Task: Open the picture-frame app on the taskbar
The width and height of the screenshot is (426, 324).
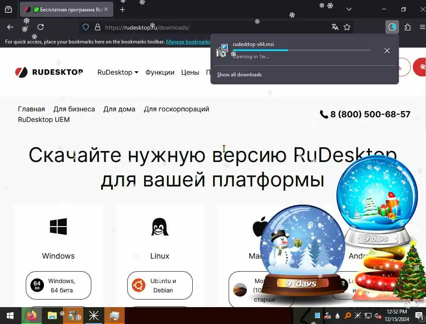Action: [115, 316]
